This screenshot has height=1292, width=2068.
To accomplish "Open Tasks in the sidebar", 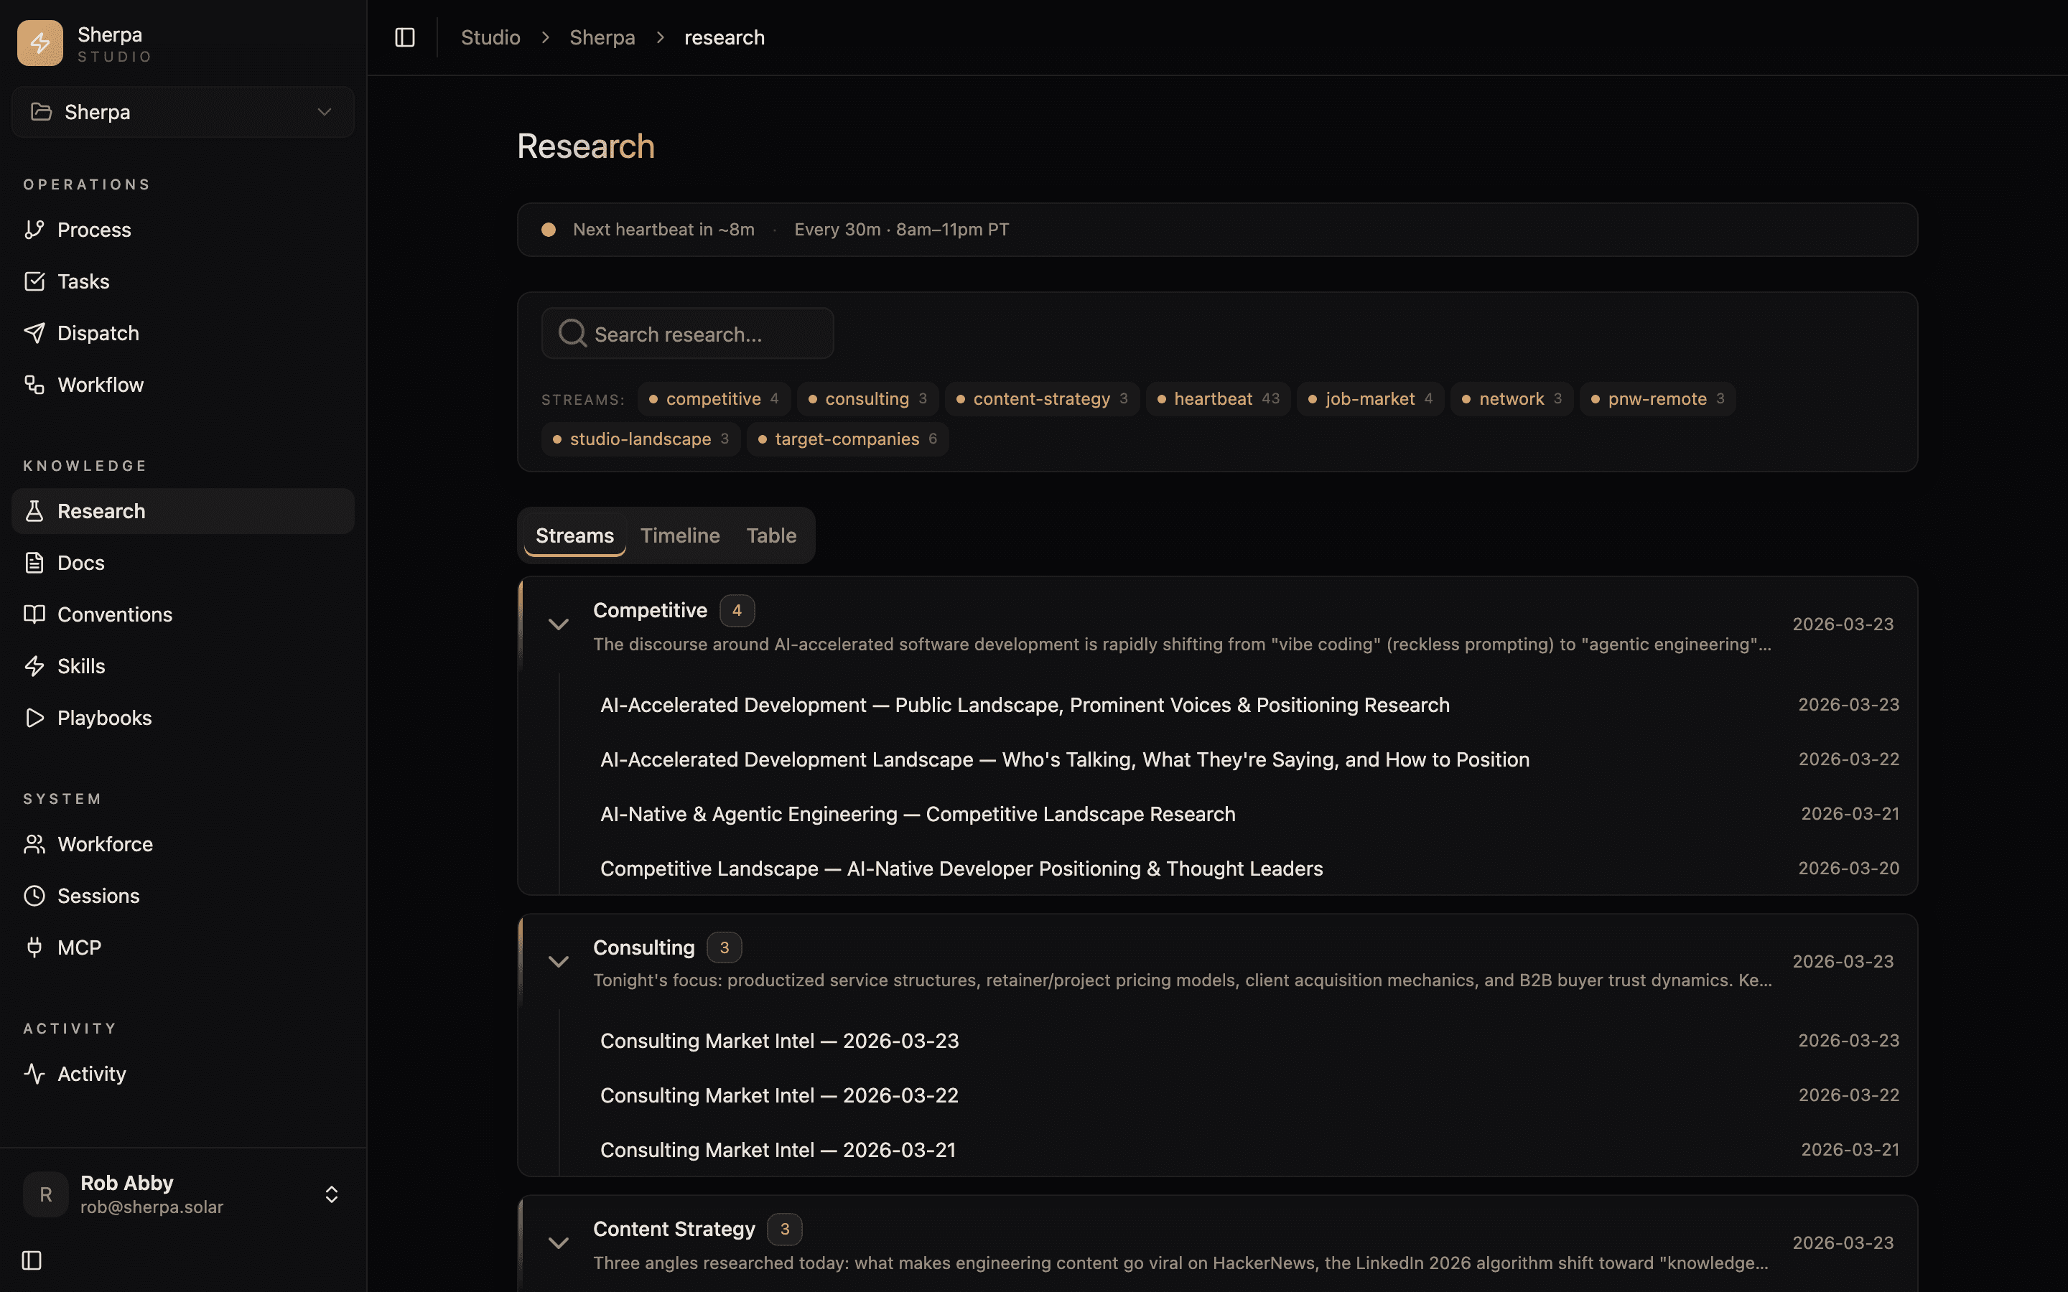I will click(183, 281).
